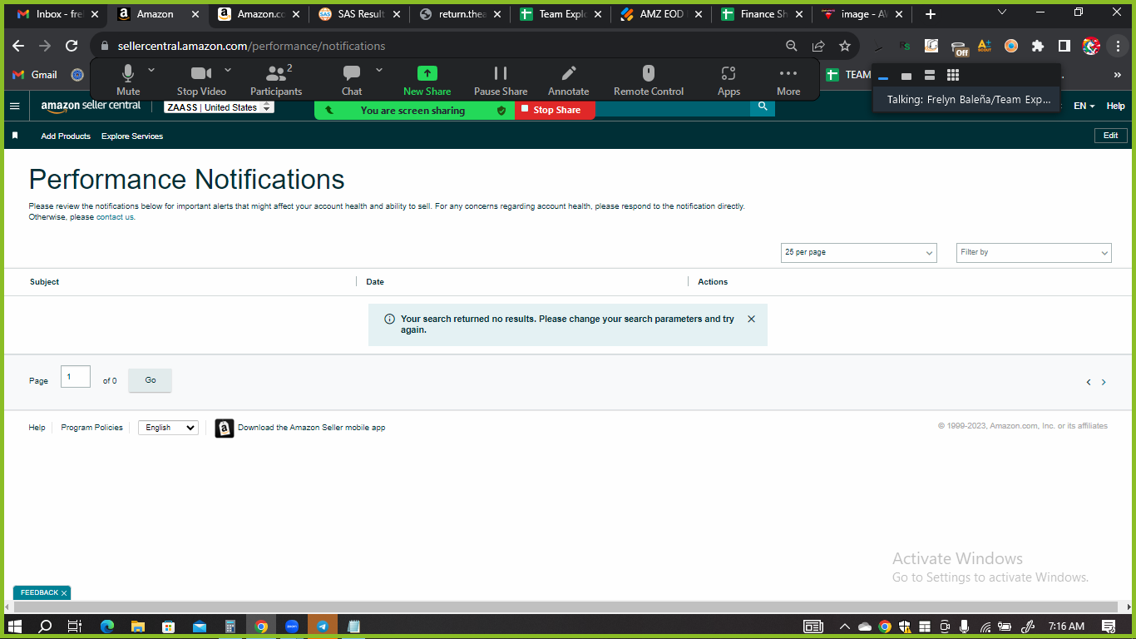The height and width of the screenshot is (639, 1136).
Task: Click the 'Subject' column header
Action: 44,282
